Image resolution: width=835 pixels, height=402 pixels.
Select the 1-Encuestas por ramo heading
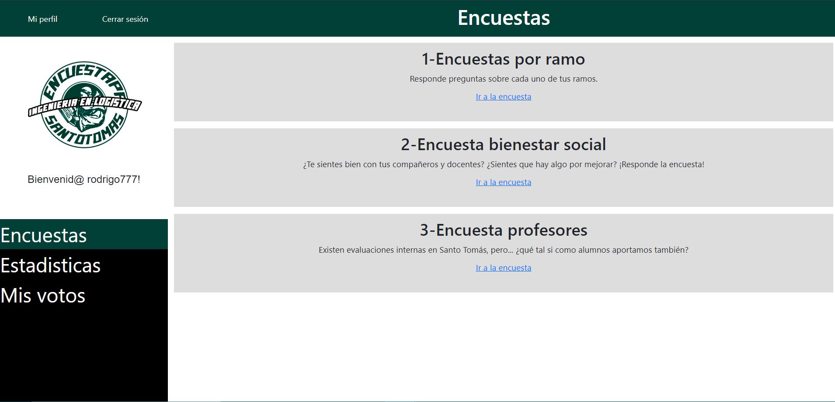(503, 59)
